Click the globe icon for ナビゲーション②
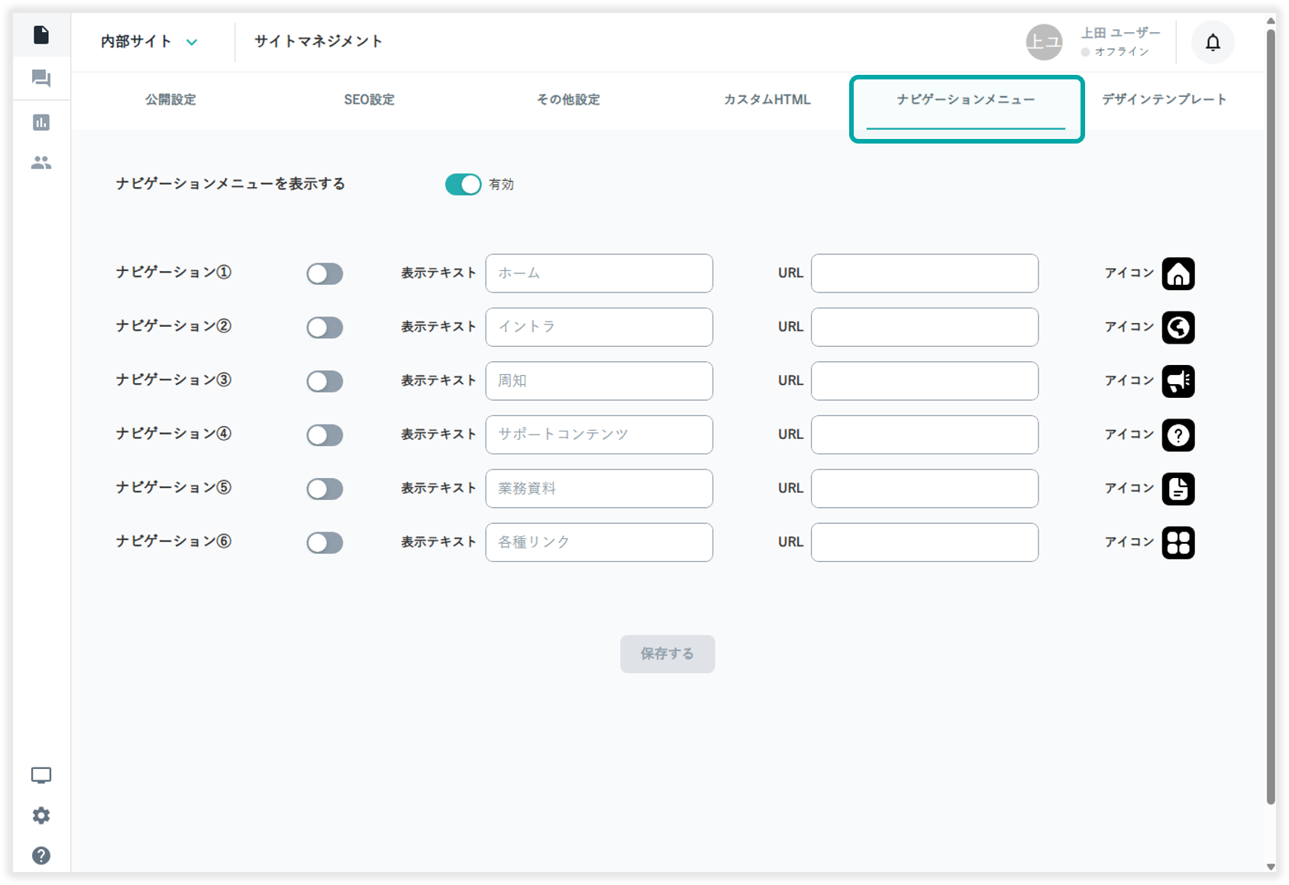 click(x=1178, y=328)
